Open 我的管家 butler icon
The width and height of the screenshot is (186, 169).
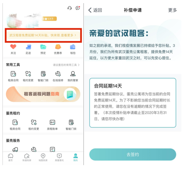(x=73, y=76)
